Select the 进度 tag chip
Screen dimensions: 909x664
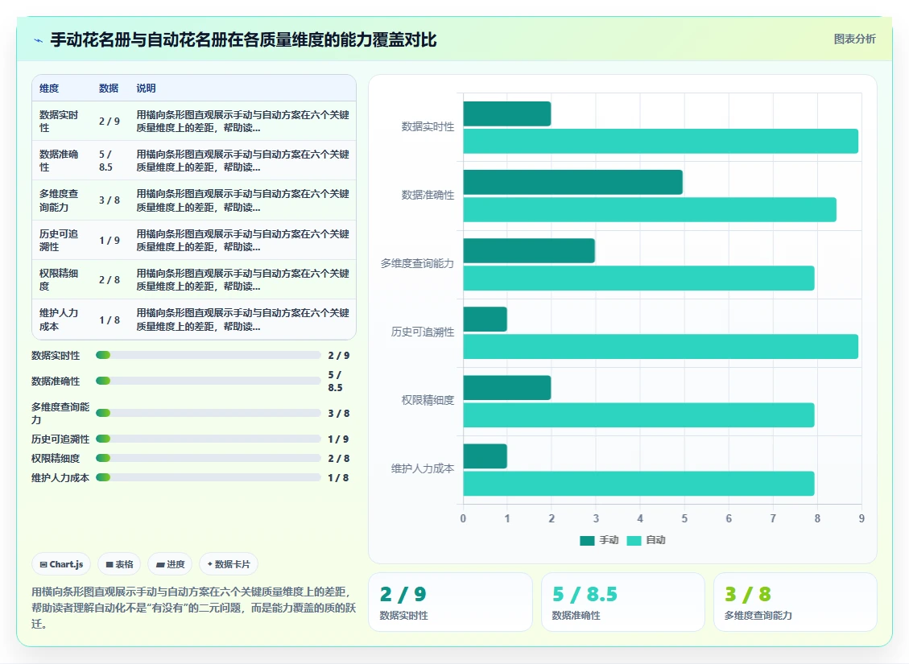pos(170,564)
